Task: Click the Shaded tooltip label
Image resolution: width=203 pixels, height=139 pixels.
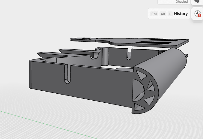Action: (182, 2)
